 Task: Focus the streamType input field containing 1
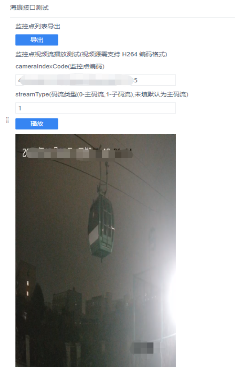point(95,108)
